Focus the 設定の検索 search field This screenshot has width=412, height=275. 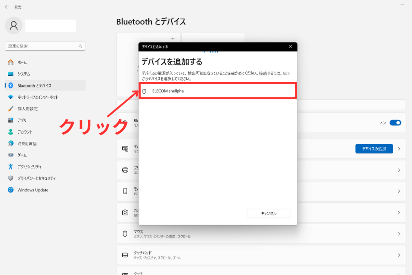click(x=45, y=46)
